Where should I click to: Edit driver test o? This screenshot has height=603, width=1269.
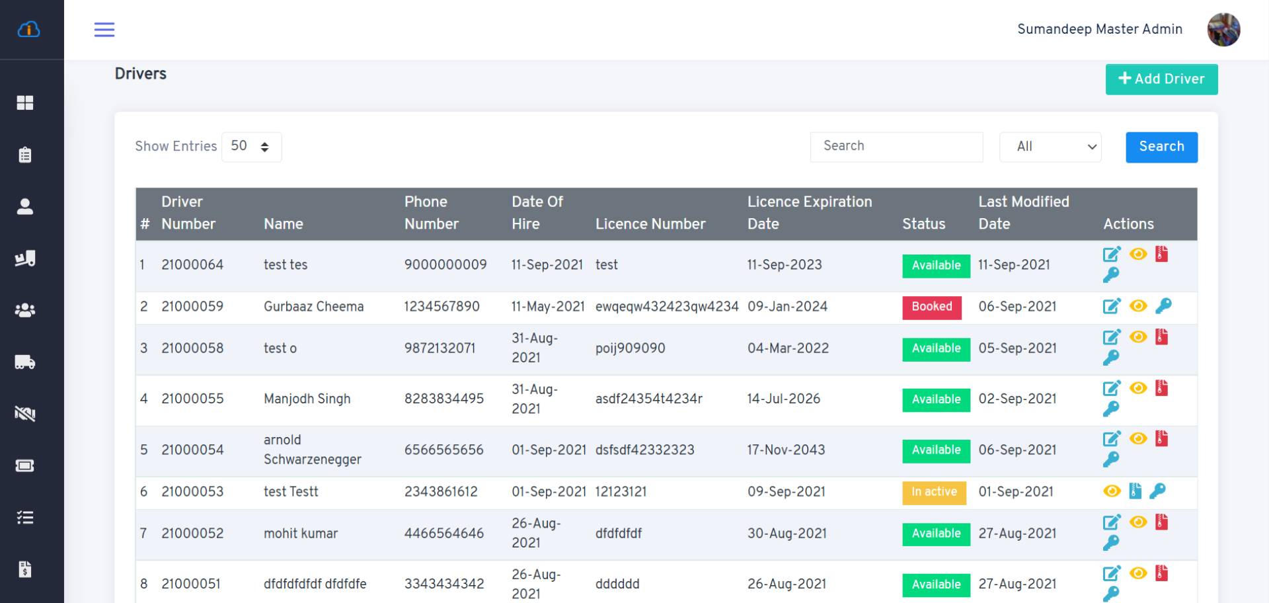[x=1112, y=337]
